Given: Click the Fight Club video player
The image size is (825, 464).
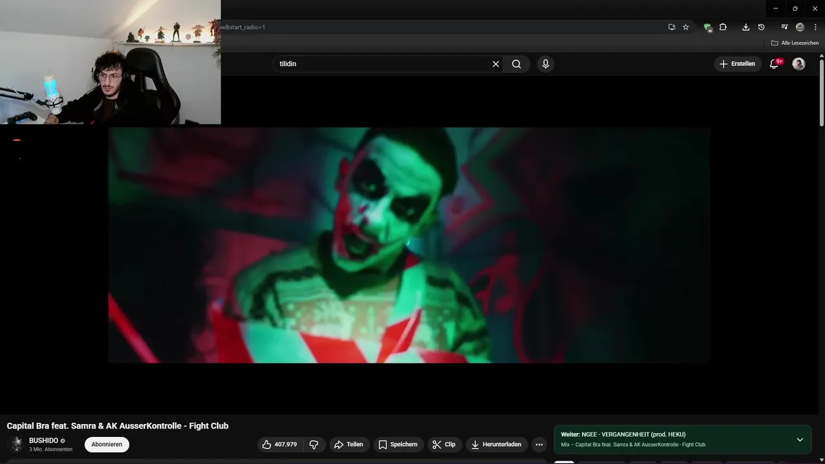Looking at the screenshot, I should pyautogui.click(x=409, y=245).
